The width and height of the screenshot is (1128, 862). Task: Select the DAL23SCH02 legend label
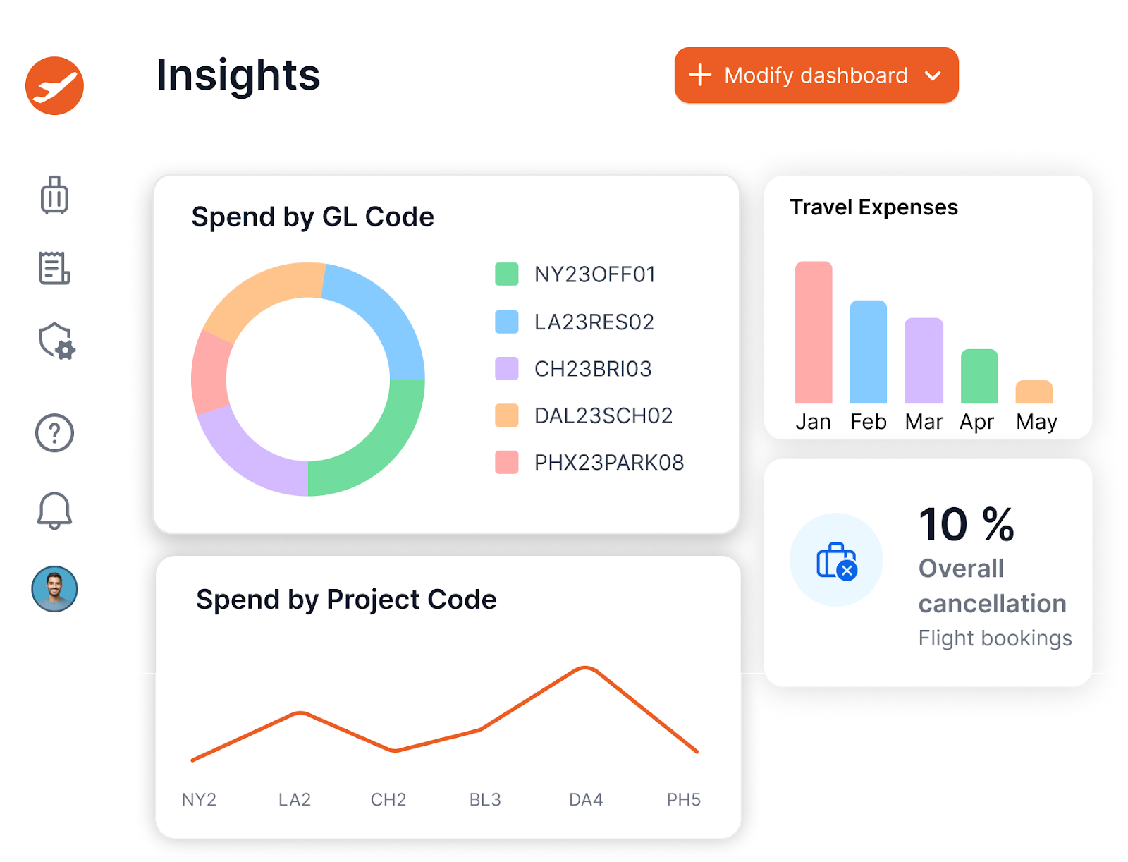603,415
